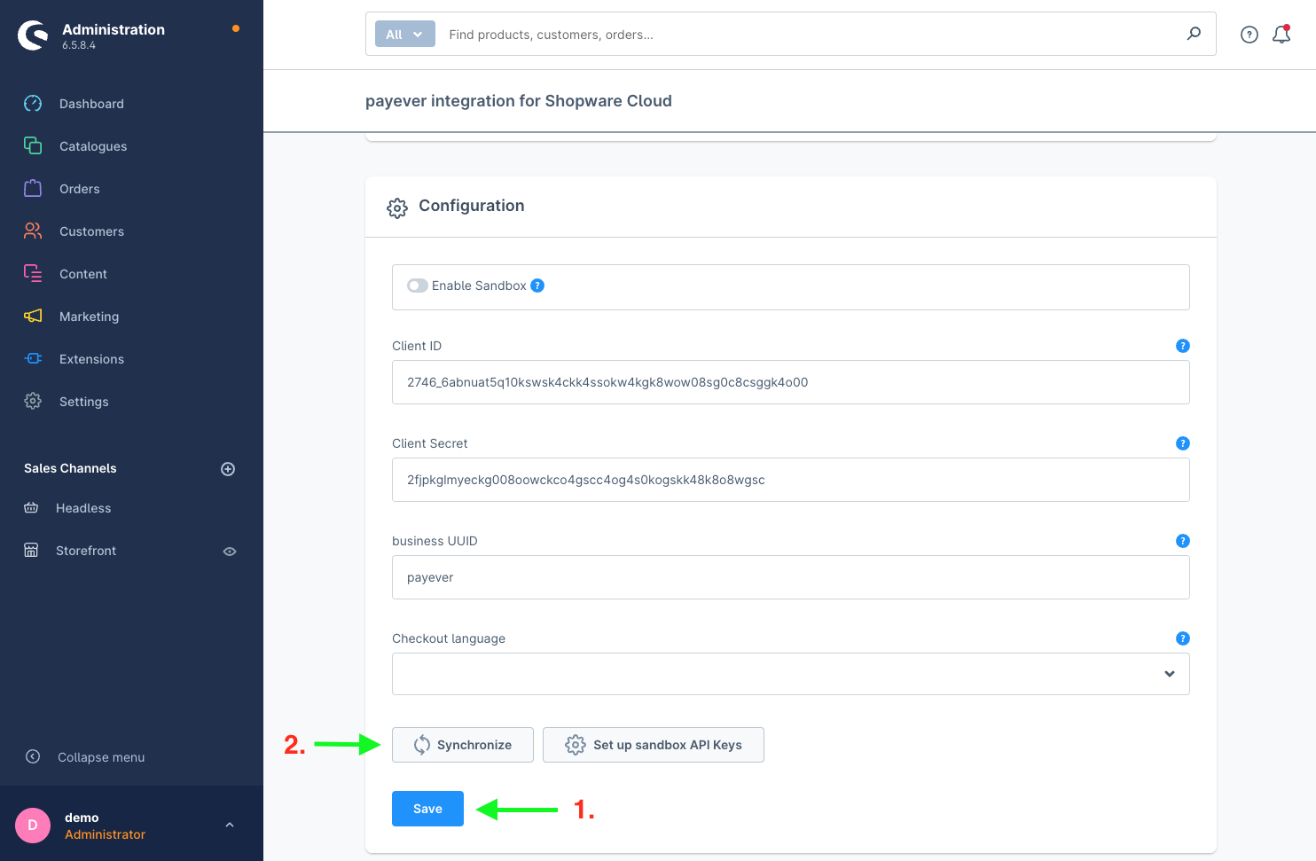Open the All search filter dropdown

coord(405,35)
